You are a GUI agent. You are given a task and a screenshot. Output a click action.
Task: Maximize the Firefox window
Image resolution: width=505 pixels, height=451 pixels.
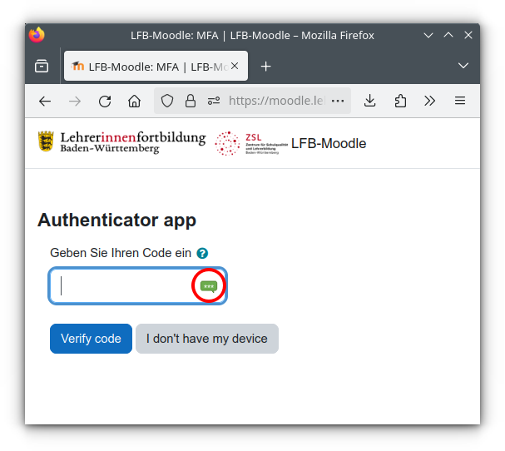coord(448,35)
